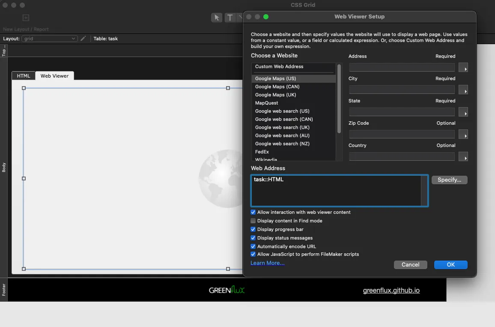The width and height of the screenshot is (495, 327).
Task: Enable Display content in Find mode
Action: [x=253, y=221]
